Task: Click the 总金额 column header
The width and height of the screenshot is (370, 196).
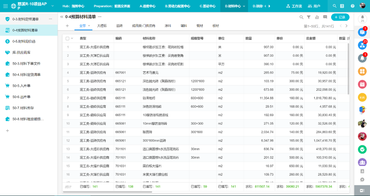Action: click(x=321, y=38)
